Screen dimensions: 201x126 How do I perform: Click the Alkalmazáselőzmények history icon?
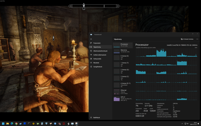[91, 51]
